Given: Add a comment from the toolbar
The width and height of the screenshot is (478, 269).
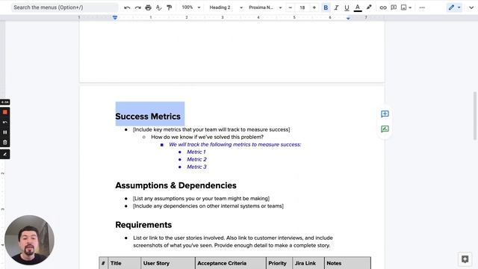Looking at the screenshot, I should tap(394, 7).
